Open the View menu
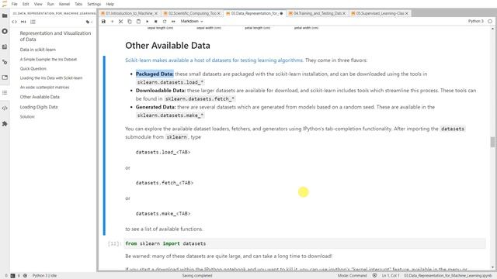The image size is (497, 279). 38,4
